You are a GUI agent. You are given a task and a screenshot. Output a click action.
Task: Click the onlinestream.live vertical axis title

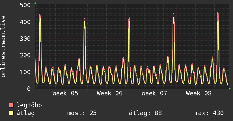(x=3, y=46)
